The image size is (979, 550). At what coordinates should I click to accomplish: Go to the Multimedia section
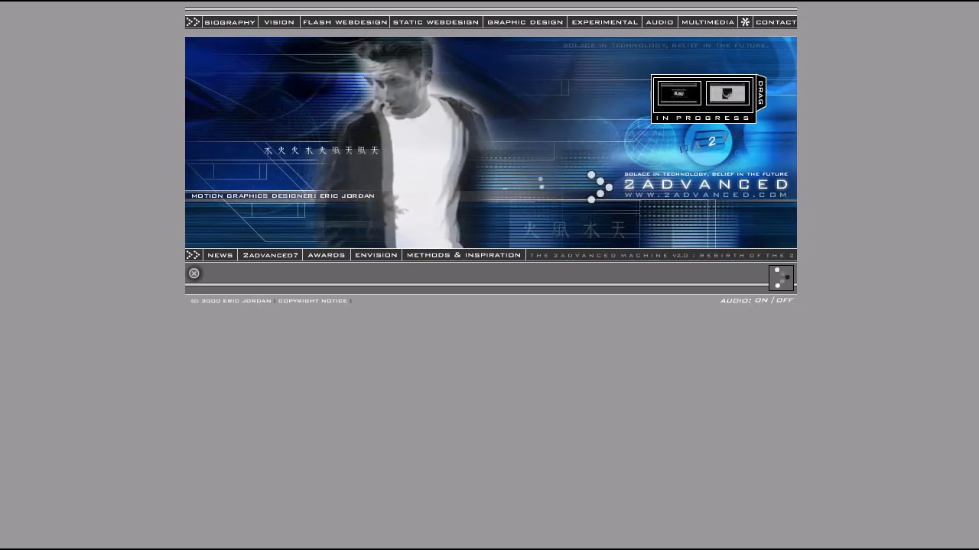pos(707,22)
